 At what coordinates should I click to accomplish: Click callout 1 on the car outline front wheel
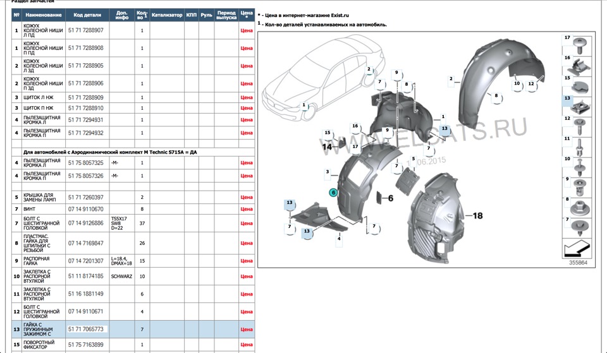304,105
